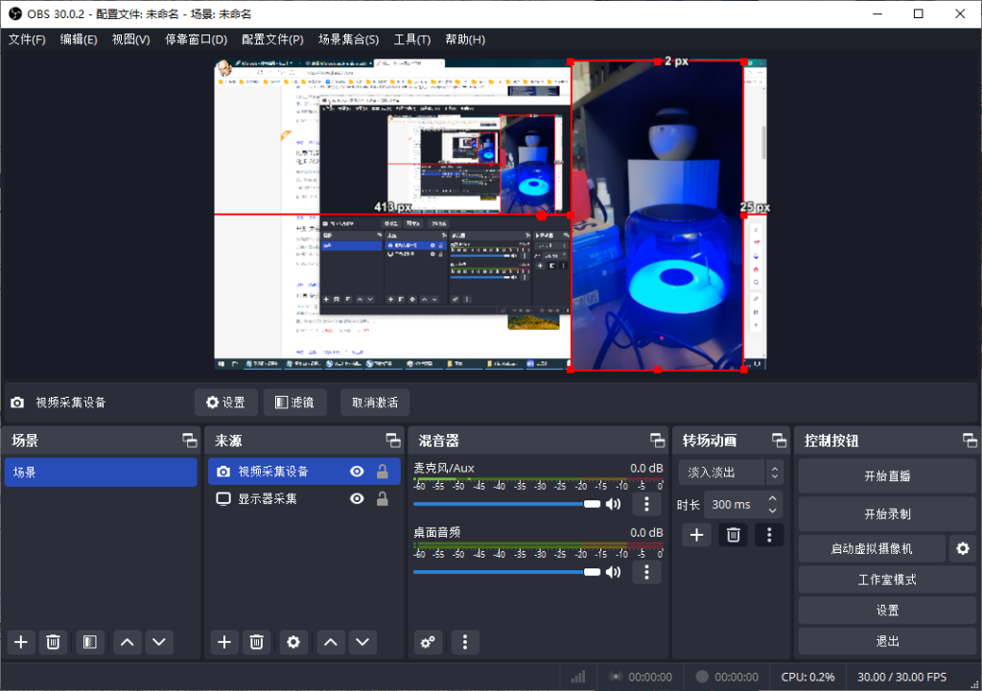Viewport: 982px width, 691px height.
Task: Open transition options menu (⋮) in 转场动画
Action: pyautogui.click(x=769, y=534)
